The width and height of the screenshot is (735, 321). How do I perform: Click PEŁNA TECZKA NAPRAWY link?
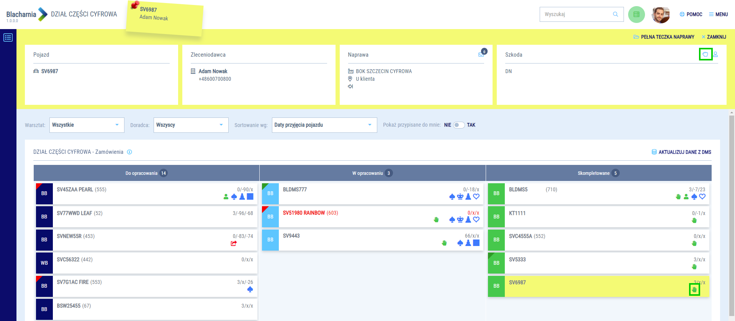pyautogui.click(x=664, y=37)
